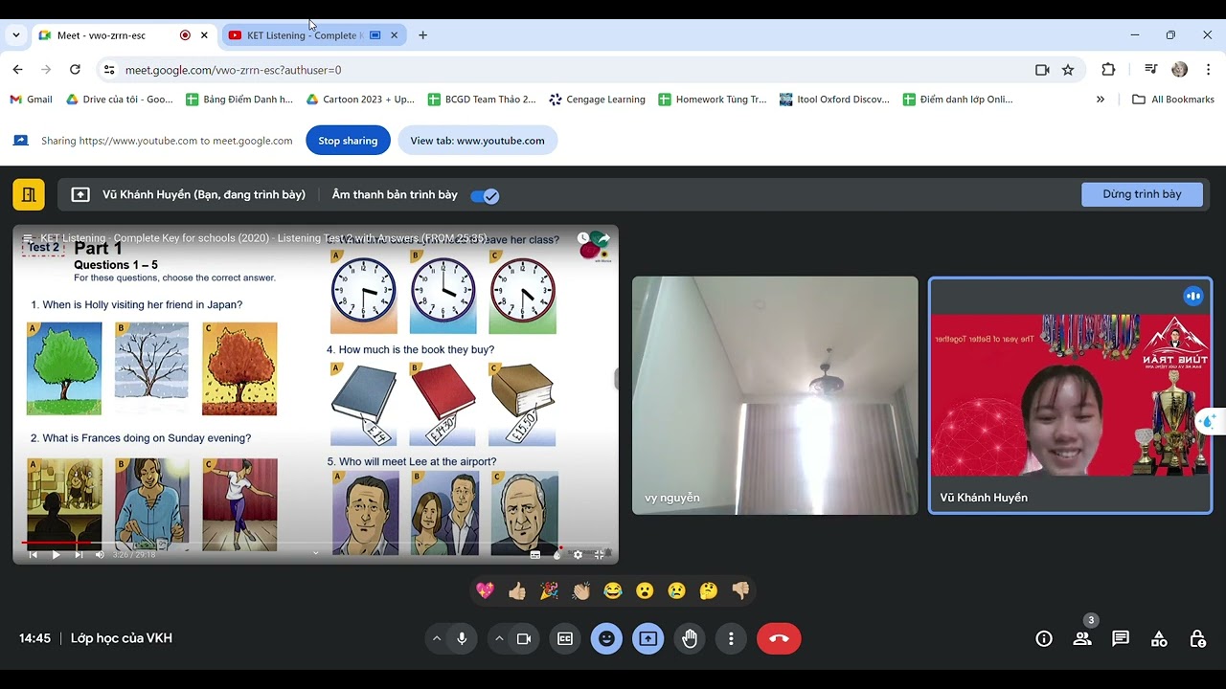Open Cengage Learning bookmark

click(597, 100)
